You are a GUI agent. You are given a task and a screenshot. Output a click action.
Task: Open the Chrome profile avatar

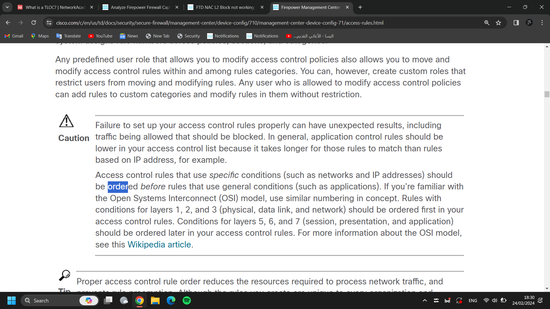529,23
